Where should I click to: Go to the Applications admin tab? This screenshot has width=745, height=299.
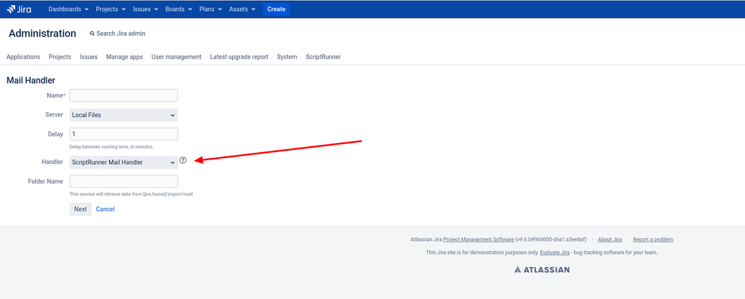coord(23,57)
